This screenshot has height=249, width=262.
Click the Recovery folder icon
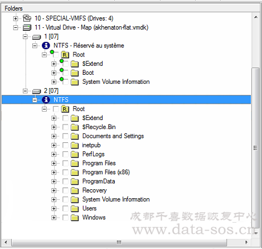75,190
